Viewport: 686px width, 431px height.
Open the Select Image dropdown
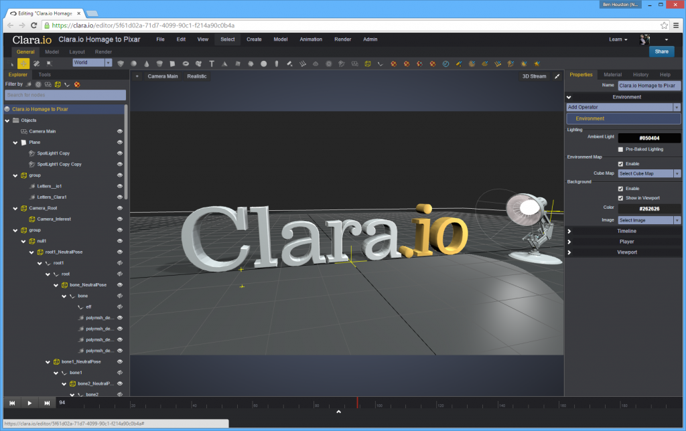pos(649,220)
